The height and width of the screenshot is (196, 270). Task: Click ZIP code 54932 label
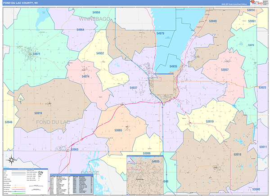coord(100,53)
